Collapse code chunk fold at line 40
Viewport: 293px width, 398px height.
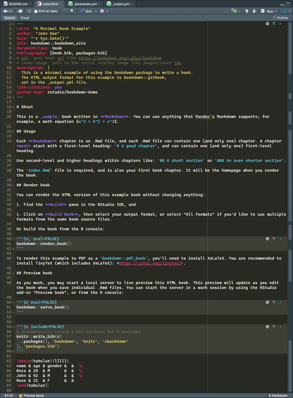13,239
